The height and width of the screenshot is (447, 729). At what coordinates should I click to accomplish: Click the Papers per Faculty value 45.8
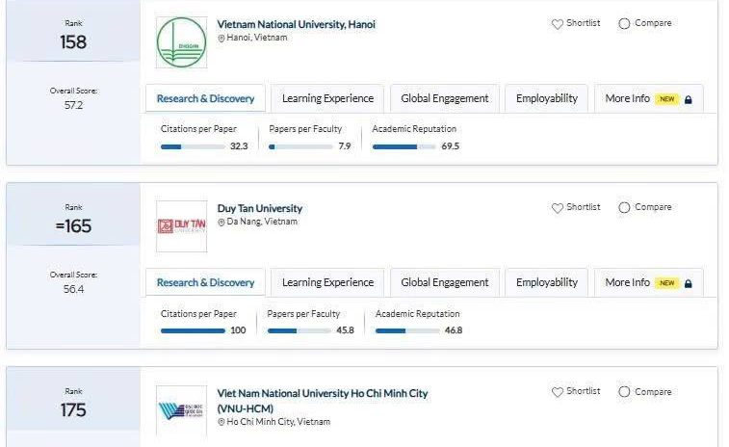pos(345,330)
